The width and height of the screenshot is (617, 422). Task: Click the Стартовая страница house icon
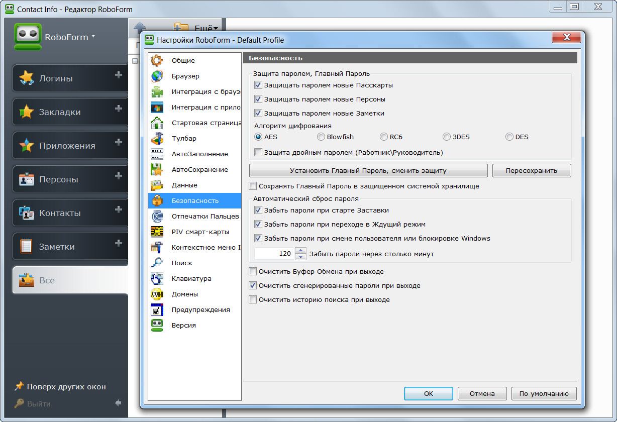(157, 123)
